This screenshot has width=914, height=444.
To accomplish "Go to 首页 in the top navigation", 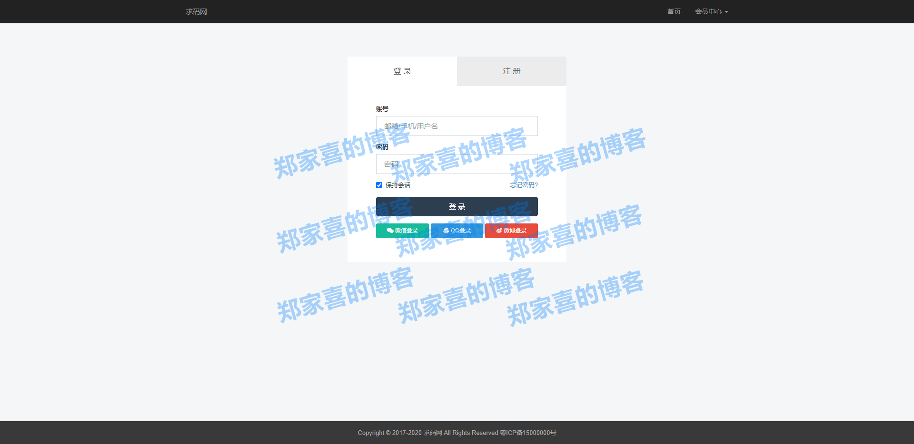I will point(674,11).
